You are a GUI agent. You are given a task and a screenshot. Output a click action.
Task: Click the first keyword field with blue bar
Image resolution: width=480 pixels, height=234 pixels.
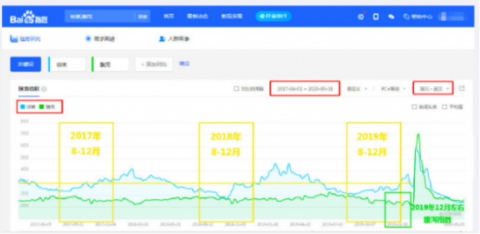click(x=67, y=64)
